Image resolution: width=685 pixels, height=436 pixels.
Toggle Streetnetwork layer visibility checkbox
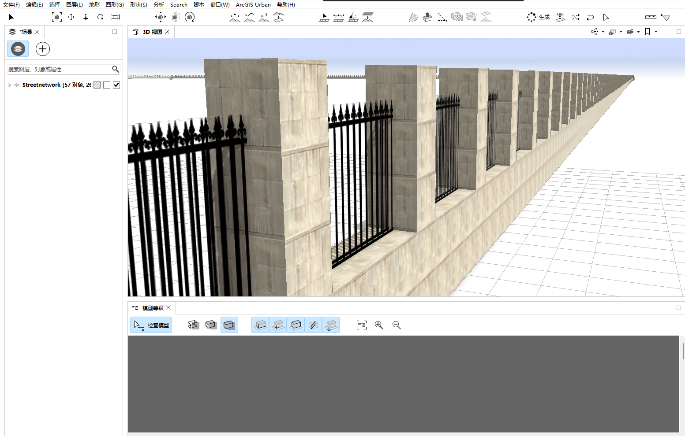(116, 85)
